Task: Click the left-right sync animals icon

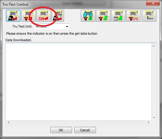Action: click(x=88, y=16)
